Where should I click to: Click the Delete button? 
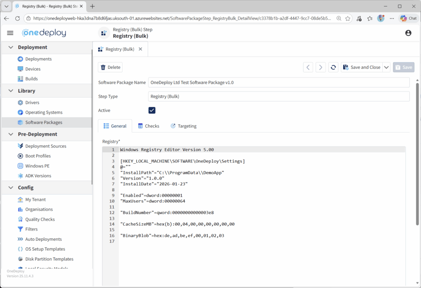[110, 67]
